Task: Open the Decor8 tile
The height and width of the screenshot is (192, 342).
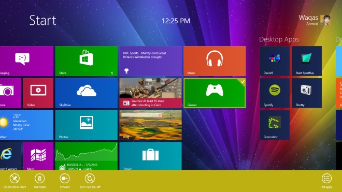Action: tap(275, 61)
